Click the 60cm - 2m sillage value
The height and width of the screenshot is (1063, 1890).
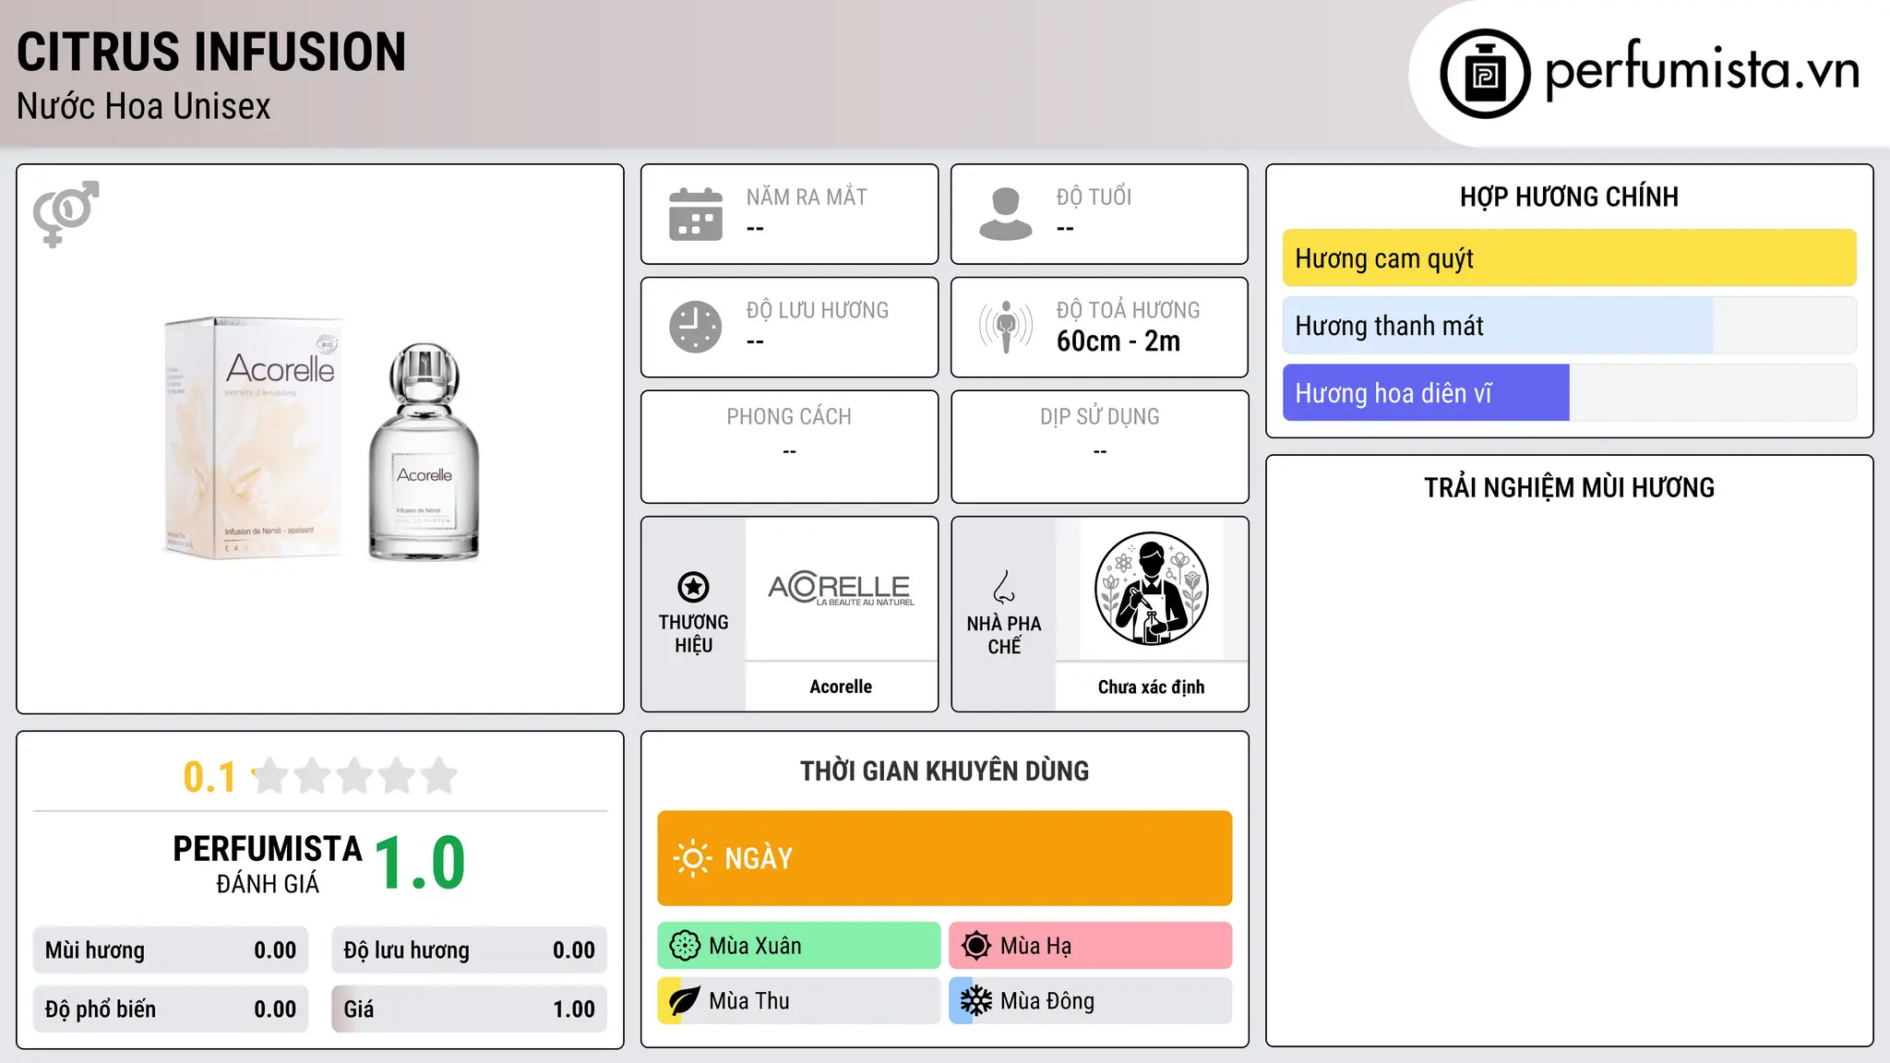coord(1118,341)
